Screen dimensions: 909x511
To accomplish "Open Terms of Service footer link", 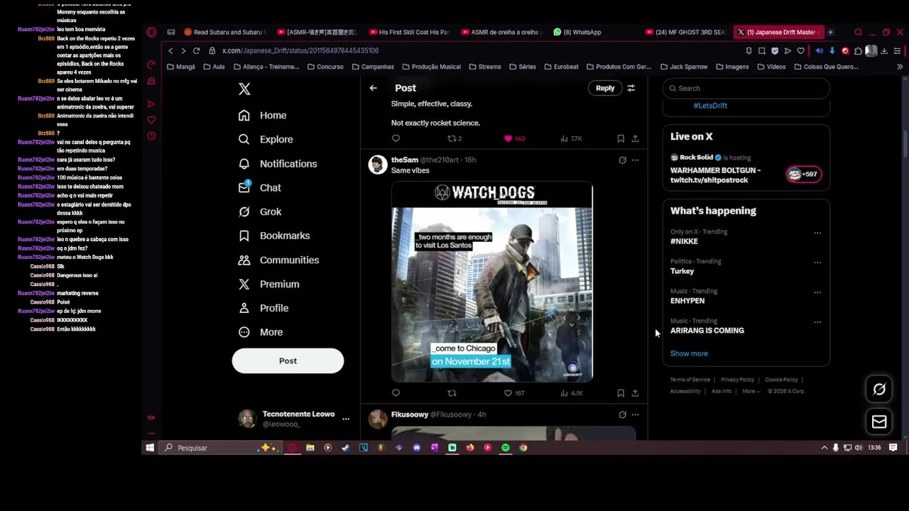I will click(x=690, y=380).
